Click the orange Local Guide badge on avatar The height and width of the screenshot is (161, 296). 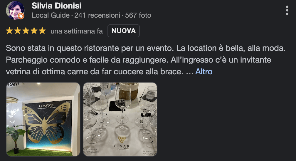[21, 16]
